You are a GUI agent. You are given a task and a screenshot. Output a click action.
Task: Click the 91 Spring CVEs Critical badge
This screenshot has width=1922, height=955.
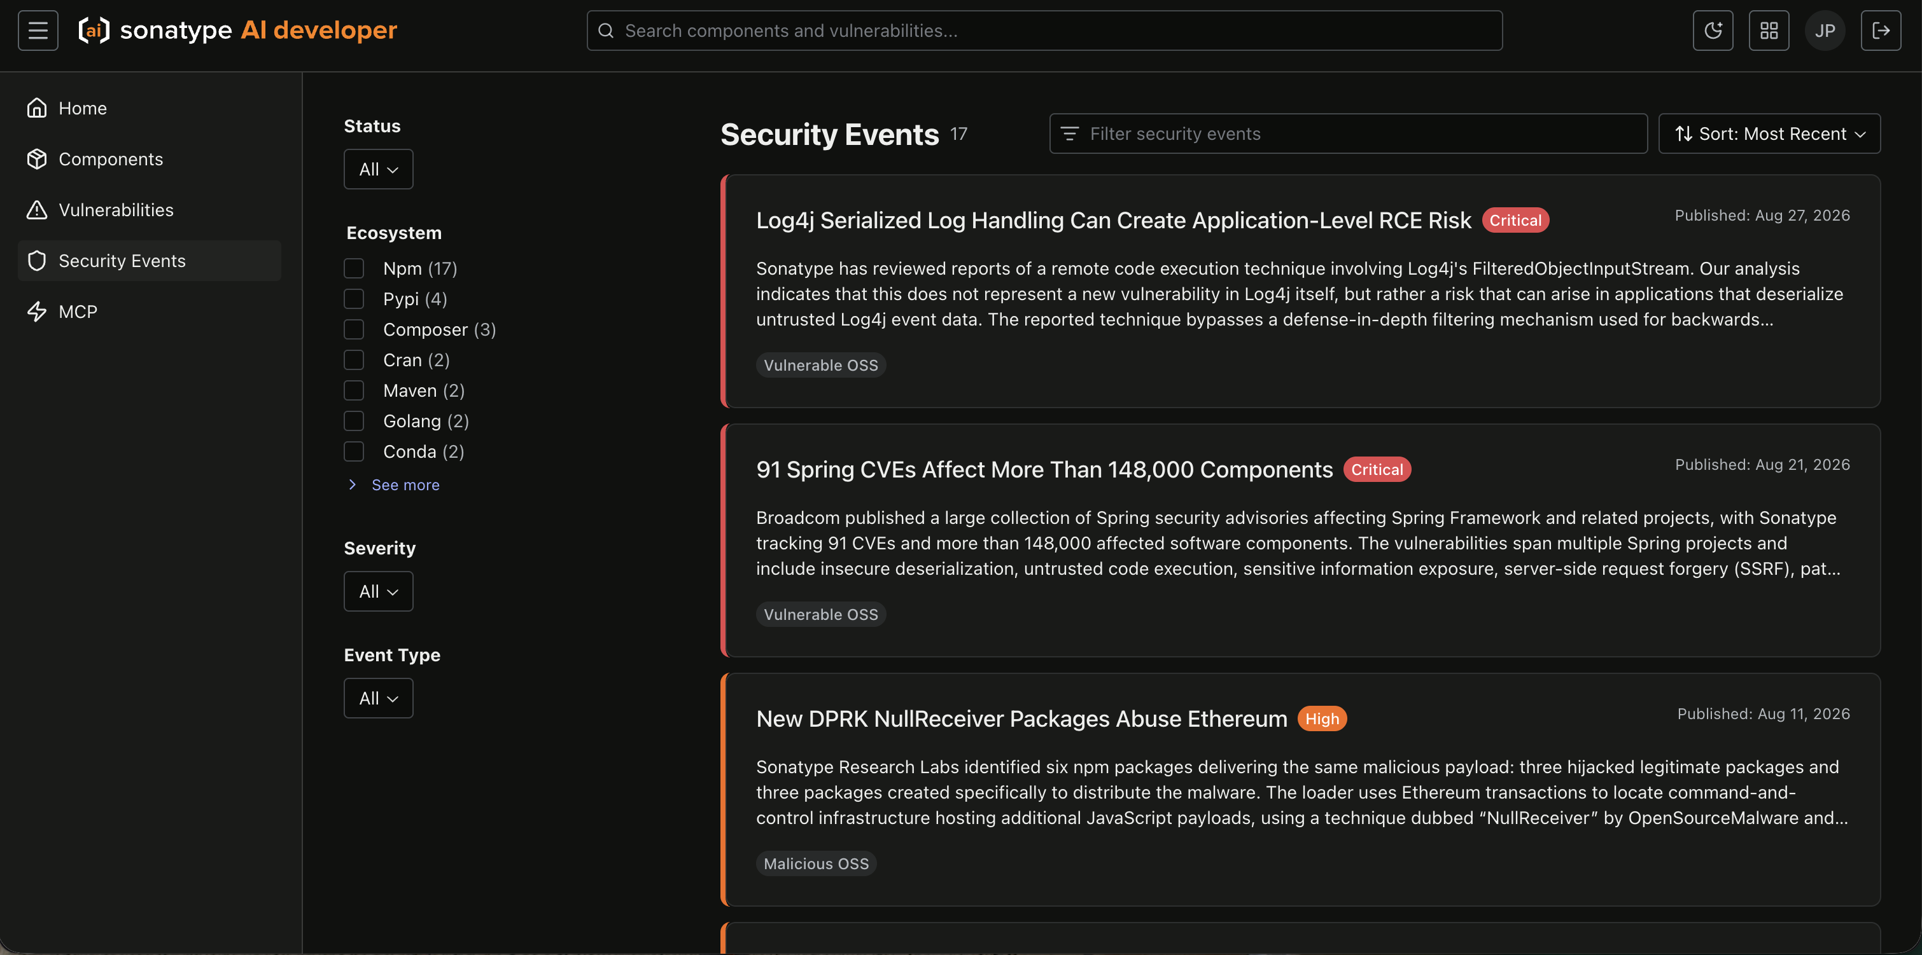[1377, 469]
